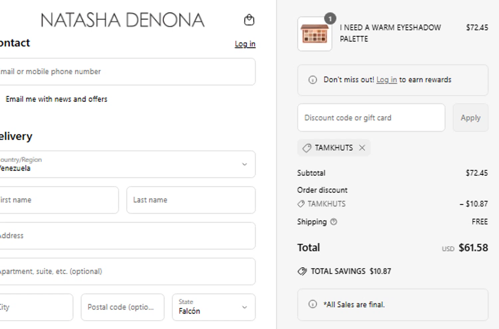499x329 pixels.
Task: Open the shopping bag cart icon
Action: tap(249, 20)
